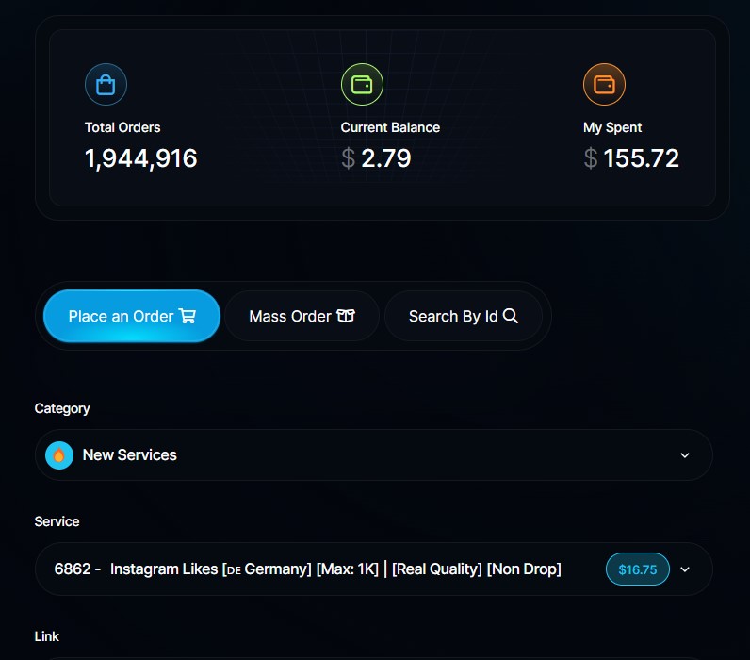The image size is (750, 660).
Task: Expand the Service dropdown chevron
Action: (685, 569)
